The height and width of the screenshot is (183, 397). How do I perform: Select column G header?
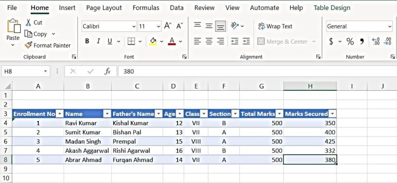[262, 86]
